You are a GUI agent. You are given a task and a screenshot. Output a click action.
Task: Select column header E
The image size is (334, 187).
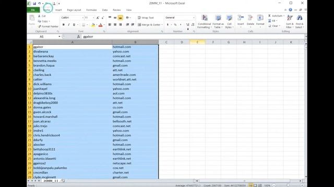197,42
